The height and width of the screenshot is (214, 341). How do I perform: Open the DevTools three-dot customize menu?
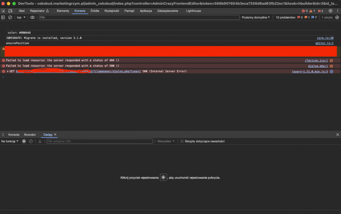[x=337, y=11]
